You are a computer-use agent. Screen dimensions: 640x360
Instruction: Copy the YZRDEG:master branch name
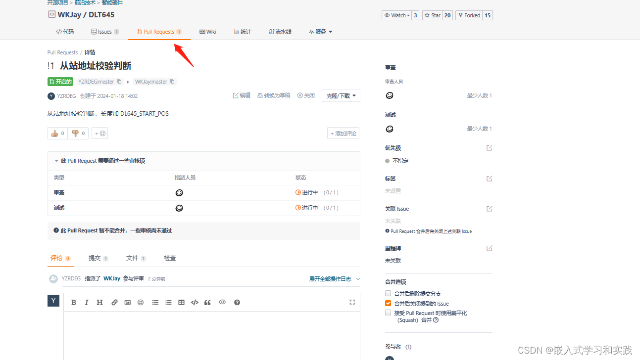click(119, 82)
